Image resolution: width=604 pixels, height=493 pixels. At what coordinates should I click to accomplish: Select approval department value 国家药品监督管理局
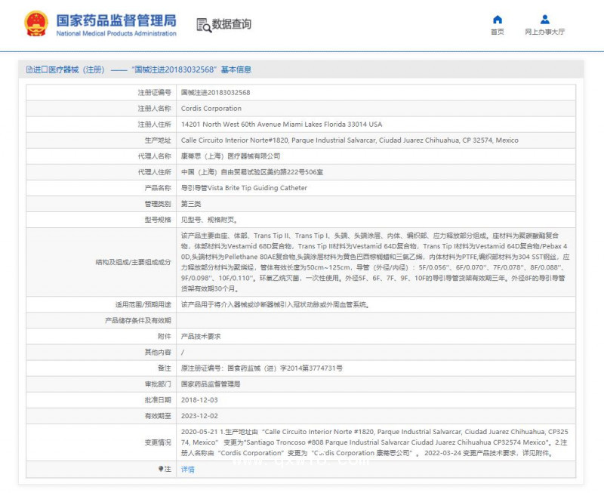click(211, 384)
